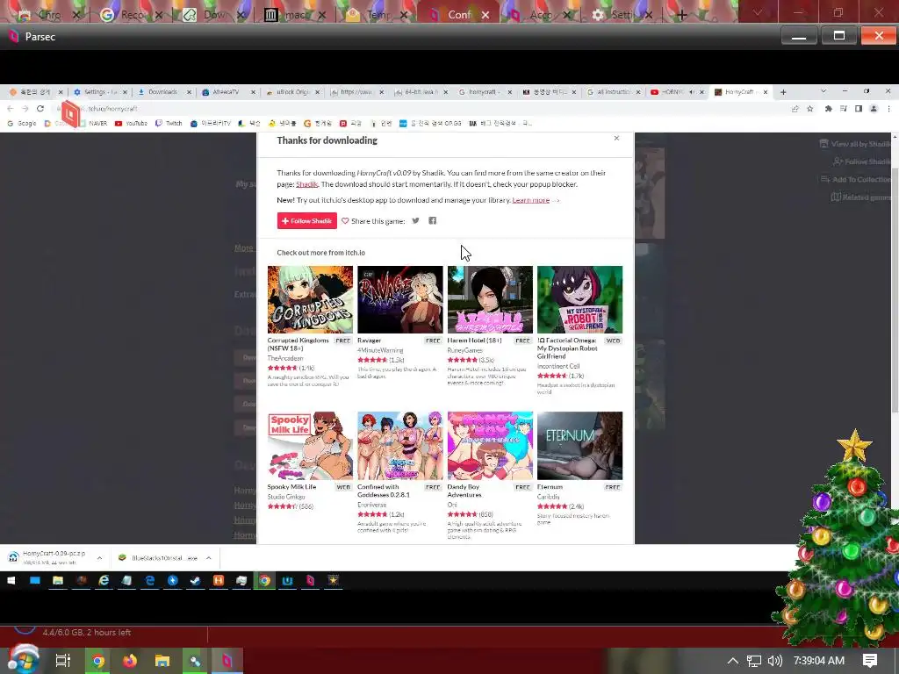
Task: Switch to the Downloads tab in remote Chrome
Action: (163, 91)
